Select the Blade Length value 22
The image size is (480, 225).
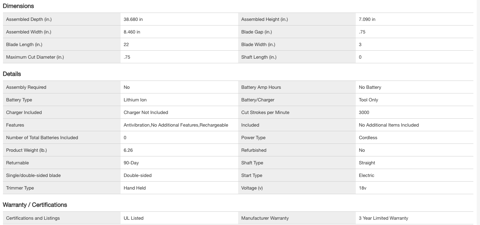(x=126, y=44)
